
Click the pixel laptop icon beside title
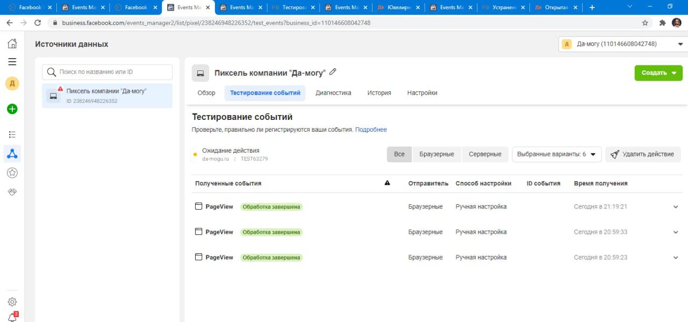pyautogui.click(x=200, y=73)
